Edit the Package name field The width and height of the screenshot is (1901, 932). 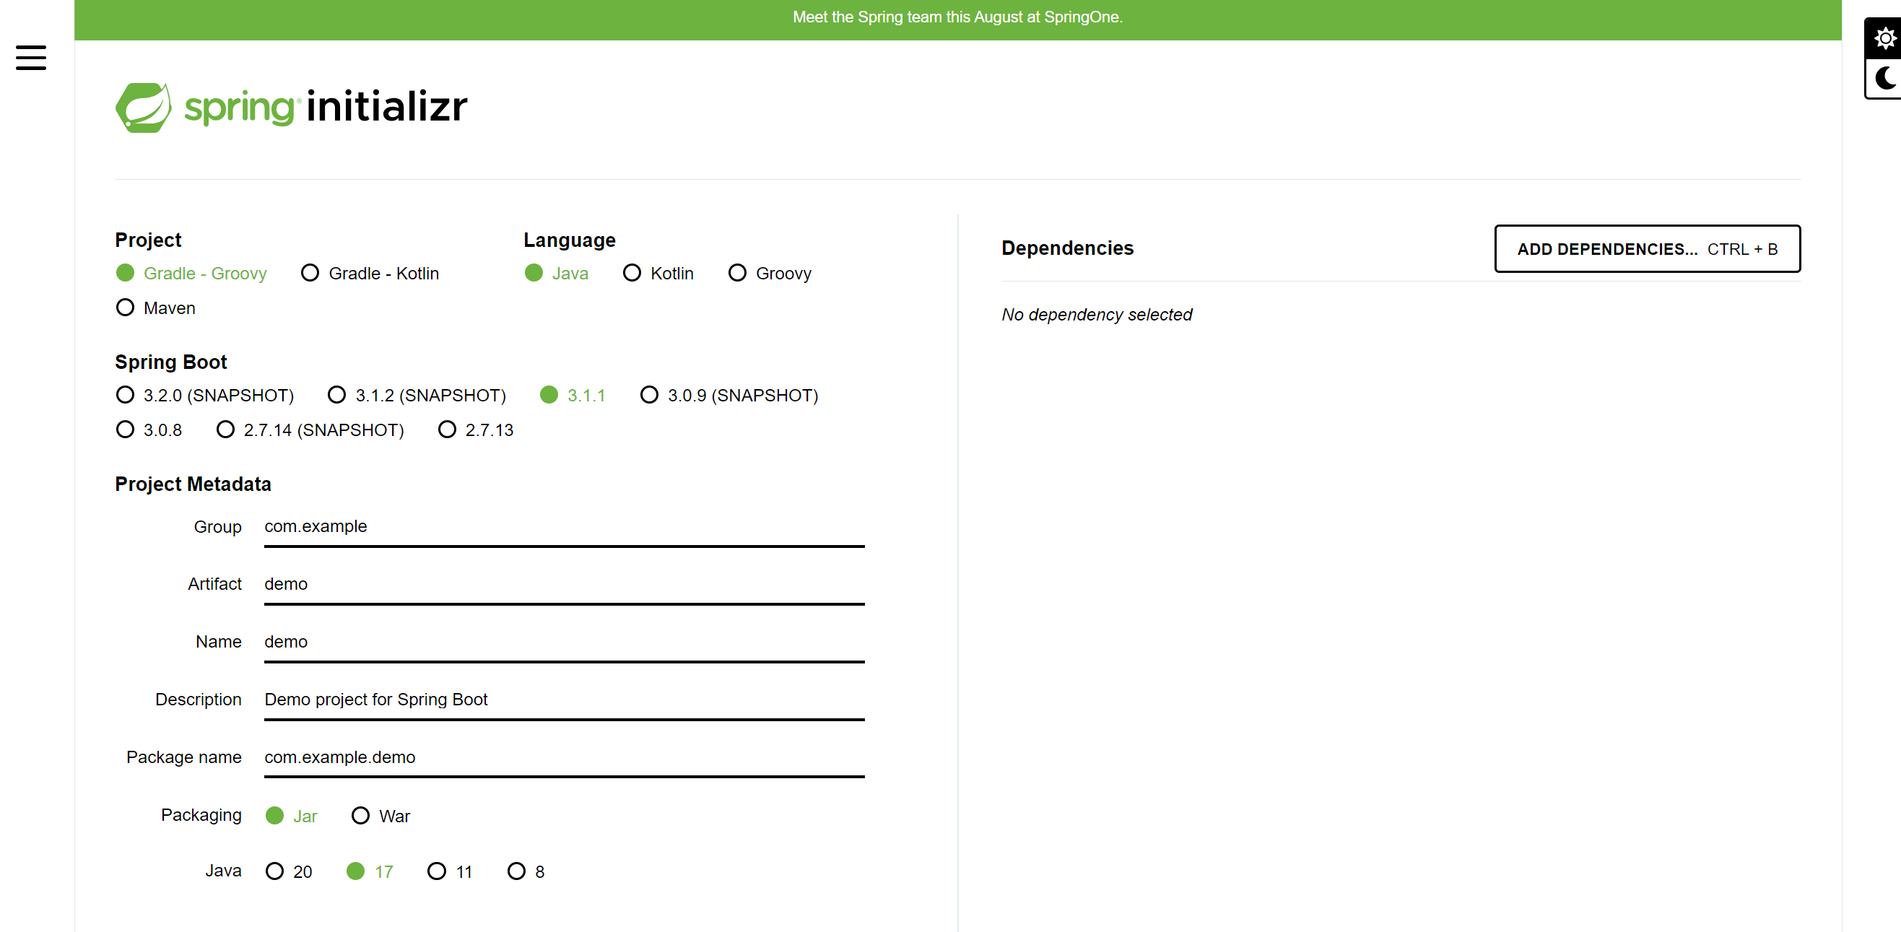pyautogui.click(x=564, y=758)
